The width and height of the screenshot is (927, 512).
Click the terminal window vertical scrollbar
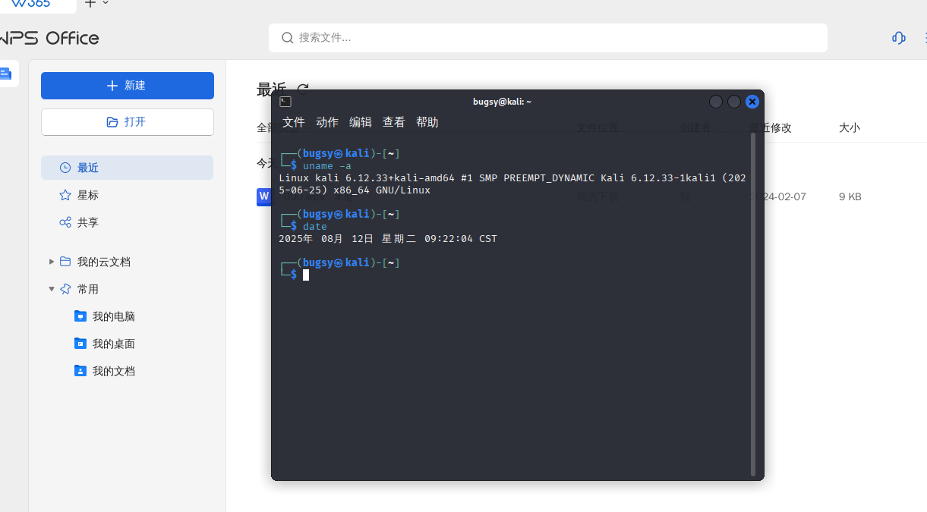pos(753,303)
